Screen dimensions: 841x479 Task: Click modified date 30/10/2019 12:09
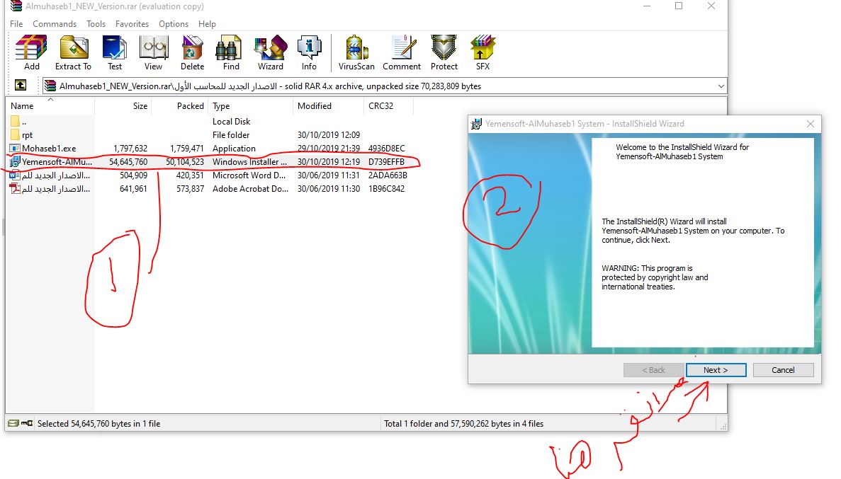329,135
